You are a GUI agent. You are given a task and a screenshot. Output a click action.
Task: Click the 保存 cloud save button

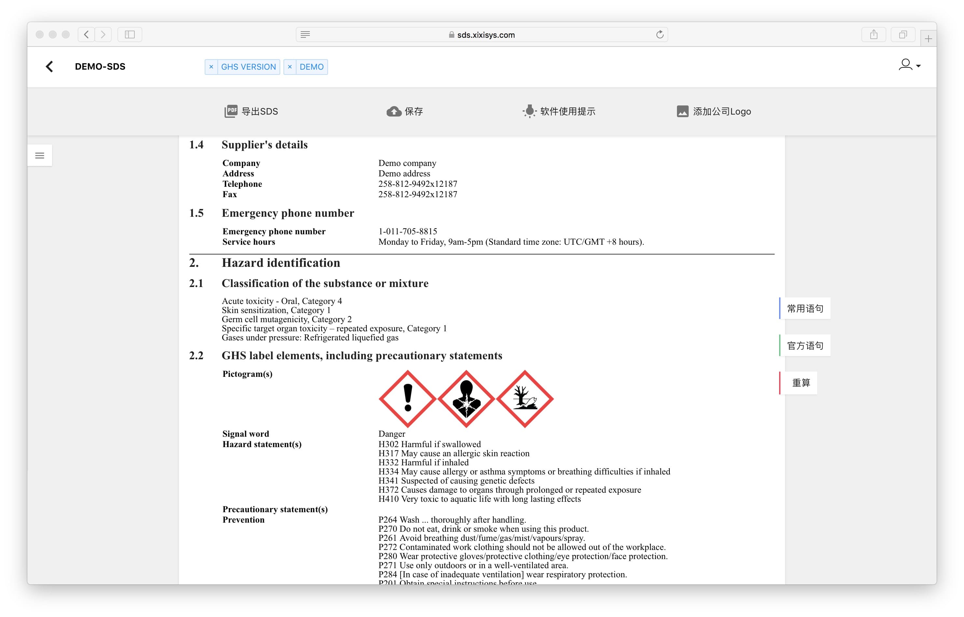coord(405,111)
